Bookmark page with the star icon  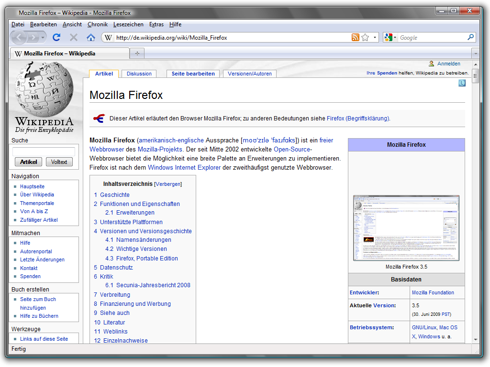(365, 37)
